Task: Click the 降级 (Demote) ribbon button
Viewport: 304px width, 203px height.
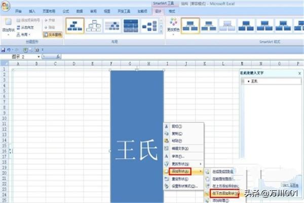Action: 50,27
